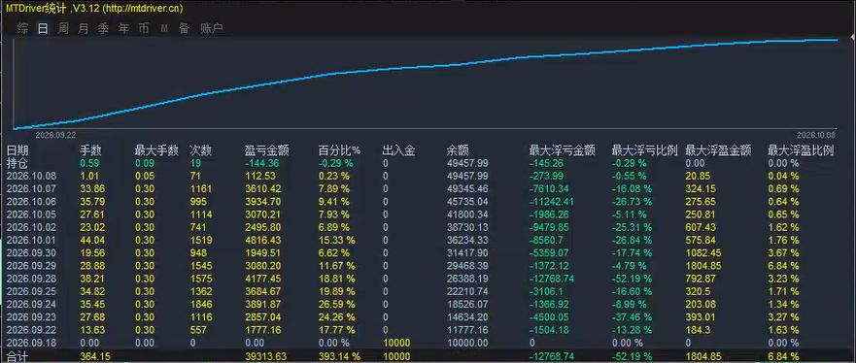Click the 2026.09.22 chart start label
856x363 pixels.
55,135
